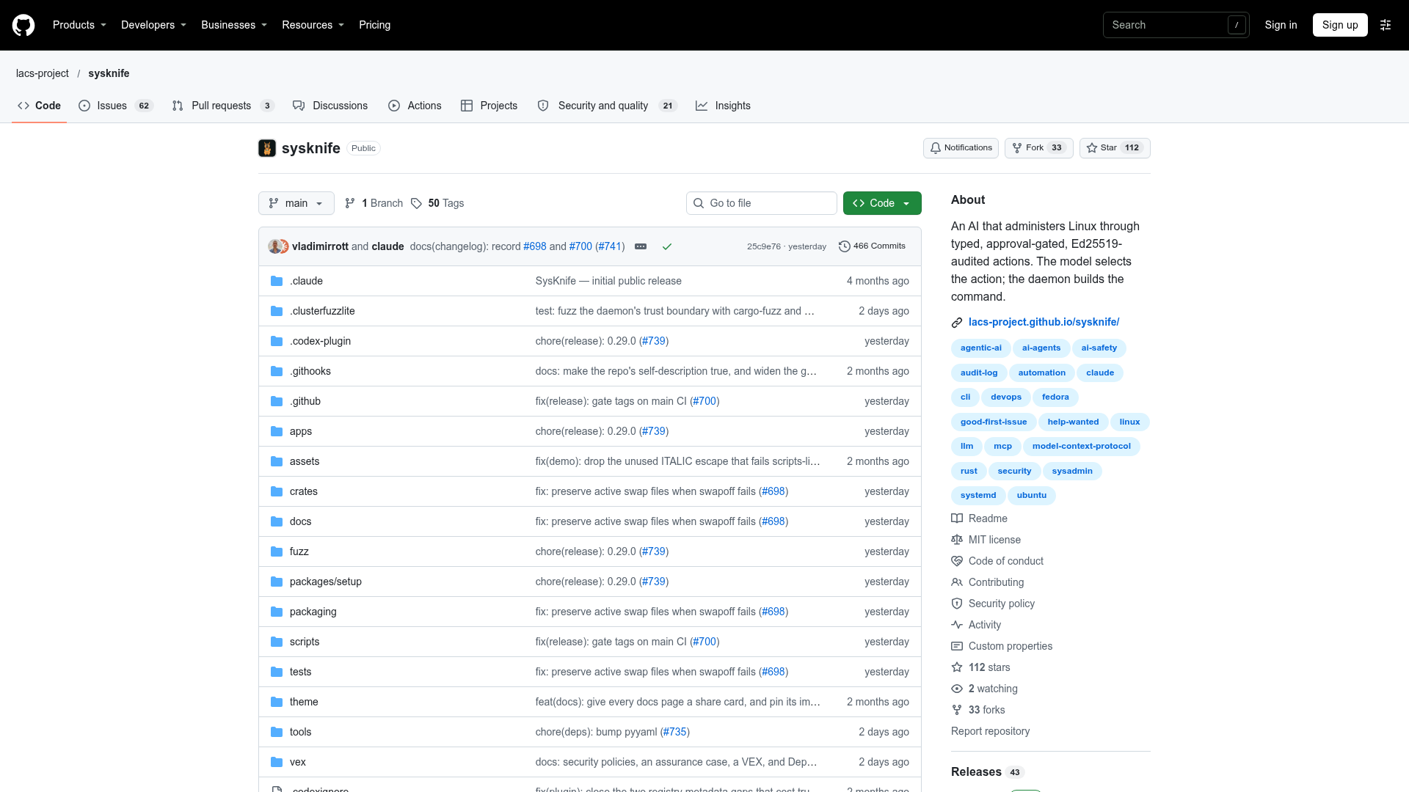Open the crates folder icon

277,491
